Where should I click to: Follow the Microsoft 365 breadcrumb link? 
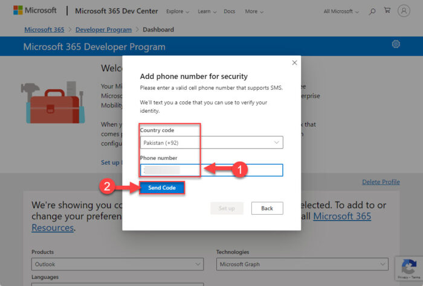(x=45, y=30)
